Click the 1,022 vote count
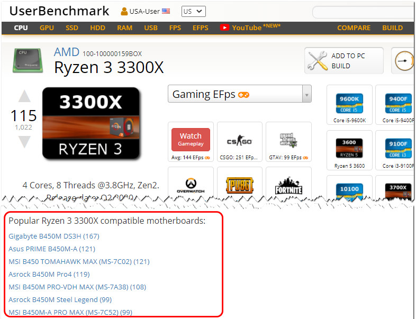This screenshot has height=319, width=416. point(23,127)
